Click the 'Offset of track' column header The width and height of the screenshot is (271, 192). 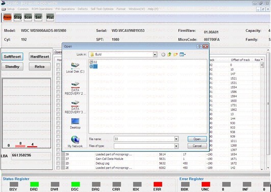240,60
